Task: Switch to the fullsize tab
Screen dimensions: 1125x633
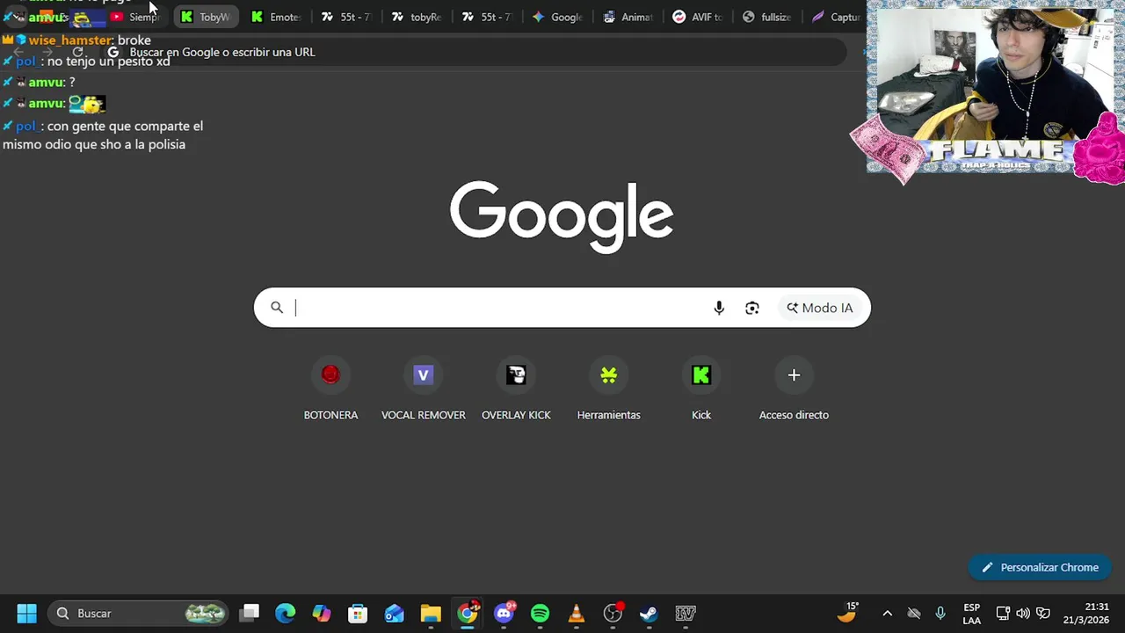Action: click(769, 17)
